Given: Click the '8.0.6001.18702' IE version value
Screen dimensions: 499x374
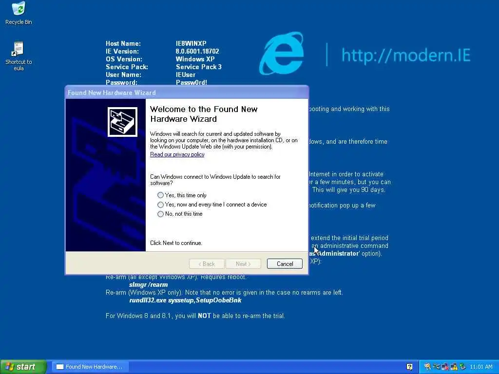Looking at the screenshot, I should pos(197,51).
